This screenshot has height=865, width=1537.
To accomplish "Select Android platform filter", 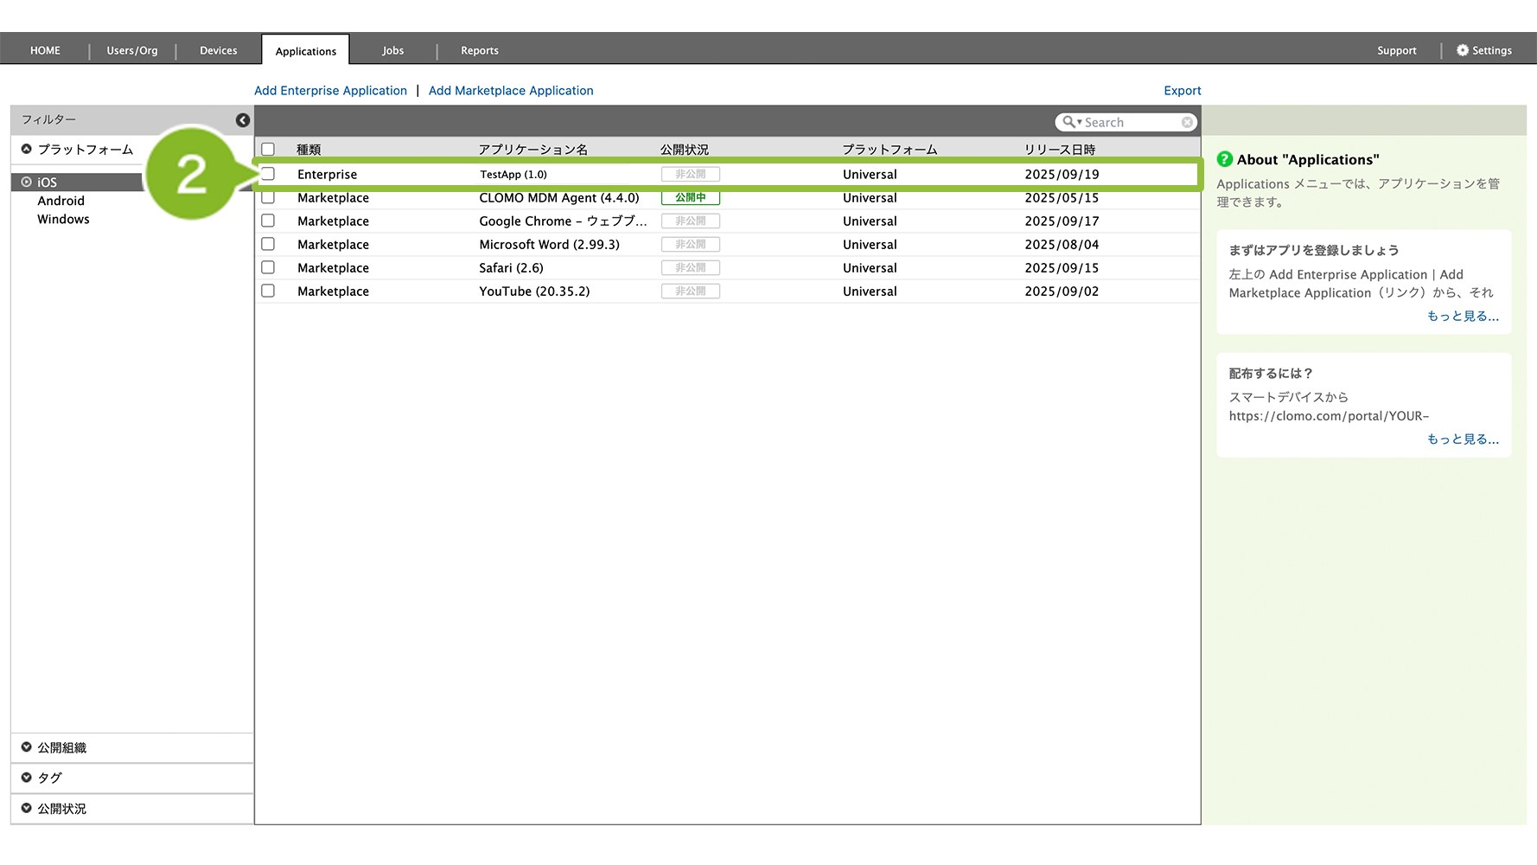I will click(61, 201).
